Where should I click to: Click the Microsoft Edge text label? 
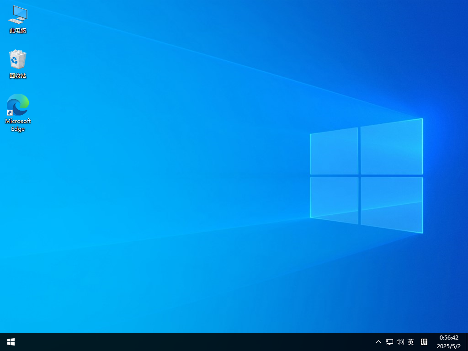pyautogui.click(x=18, y=125)
